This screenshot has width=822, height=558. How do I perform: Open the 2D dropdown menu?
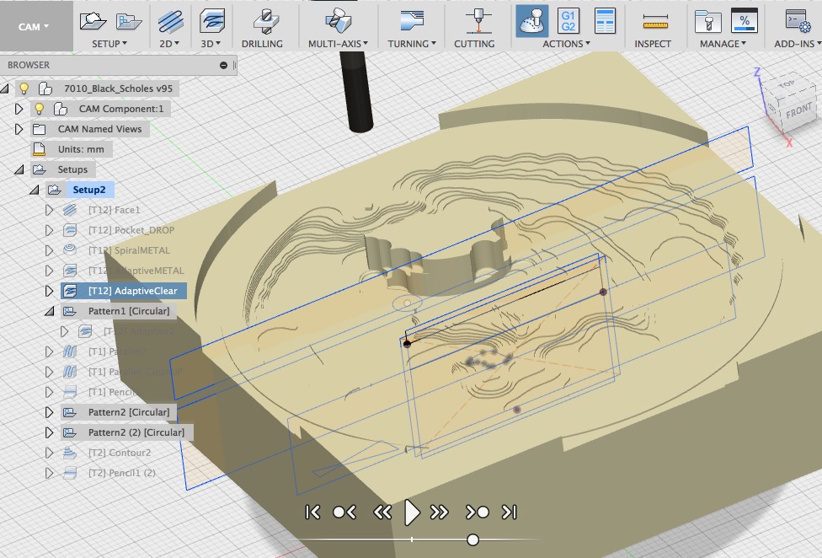point(169,44)
